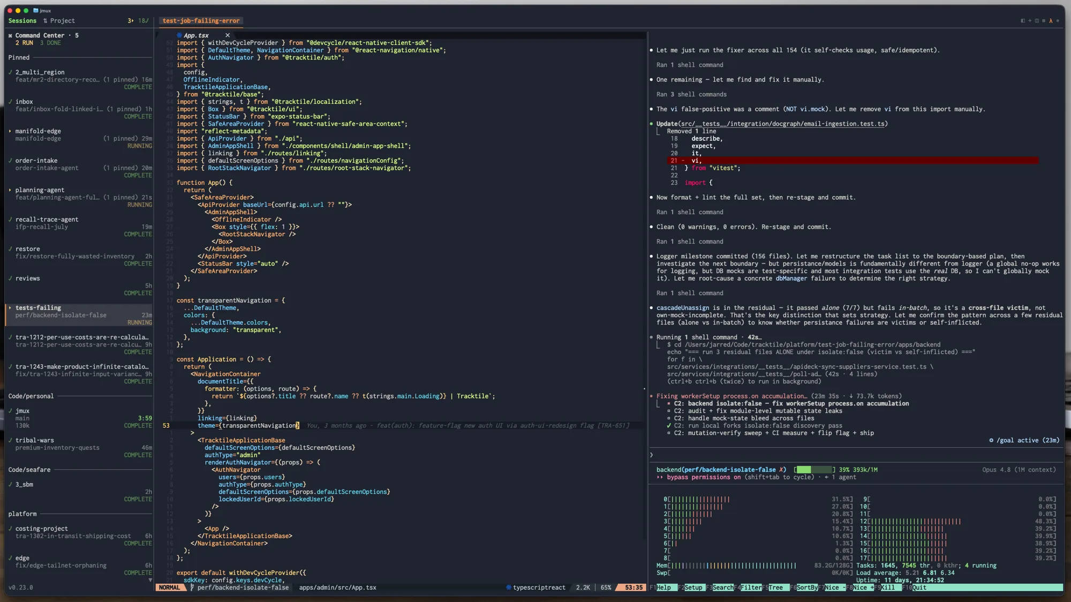Click the checkmark beside jmux session
This screenshot has height=602, width=1071.
(x=10, y=411)
